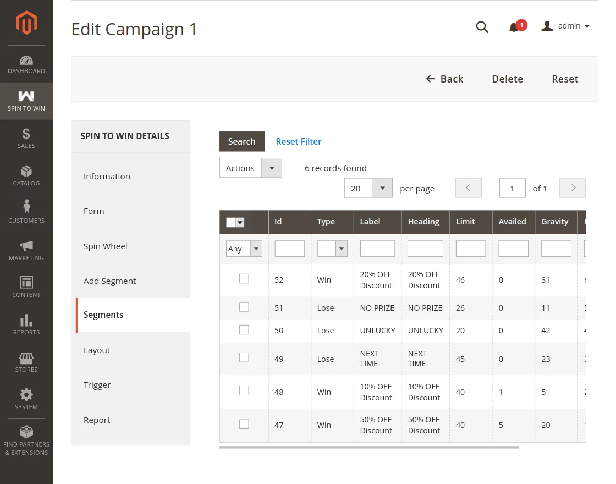Click the notifications bell icon

tap(514, 27)
